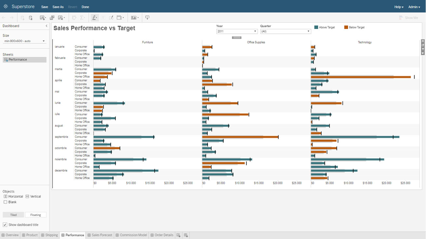This screenshot has height=239, width=426.
Task: Click the Technology column header
Action: point(365,42)
